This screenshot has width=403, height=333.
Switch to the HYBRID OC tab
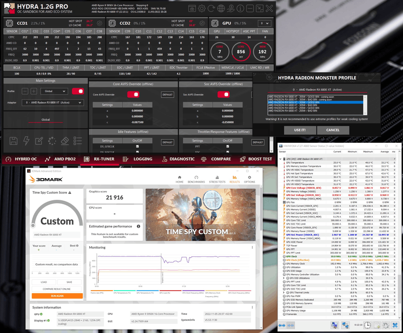coord(21,159)
